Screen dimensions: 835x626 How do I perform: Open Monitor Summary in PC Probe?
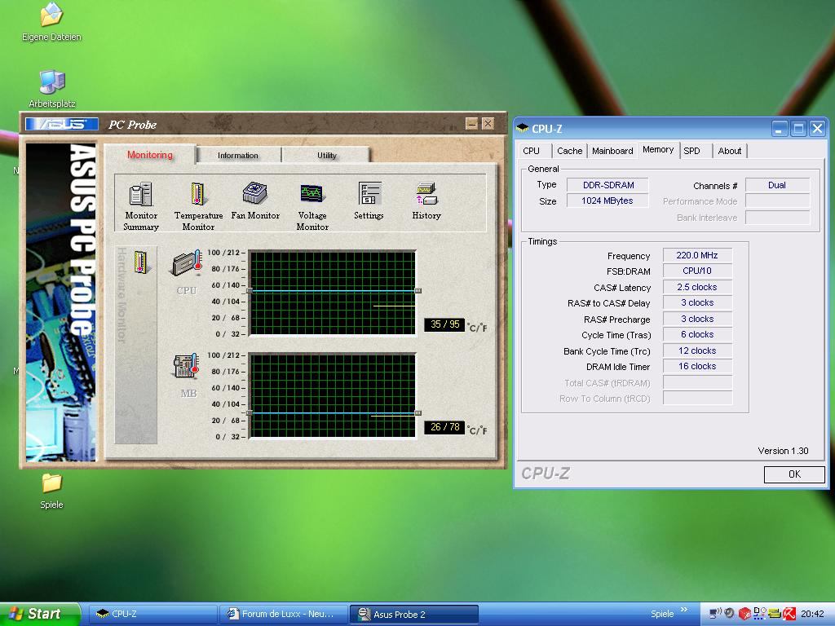pyautogui.click(x=141, y=206)
